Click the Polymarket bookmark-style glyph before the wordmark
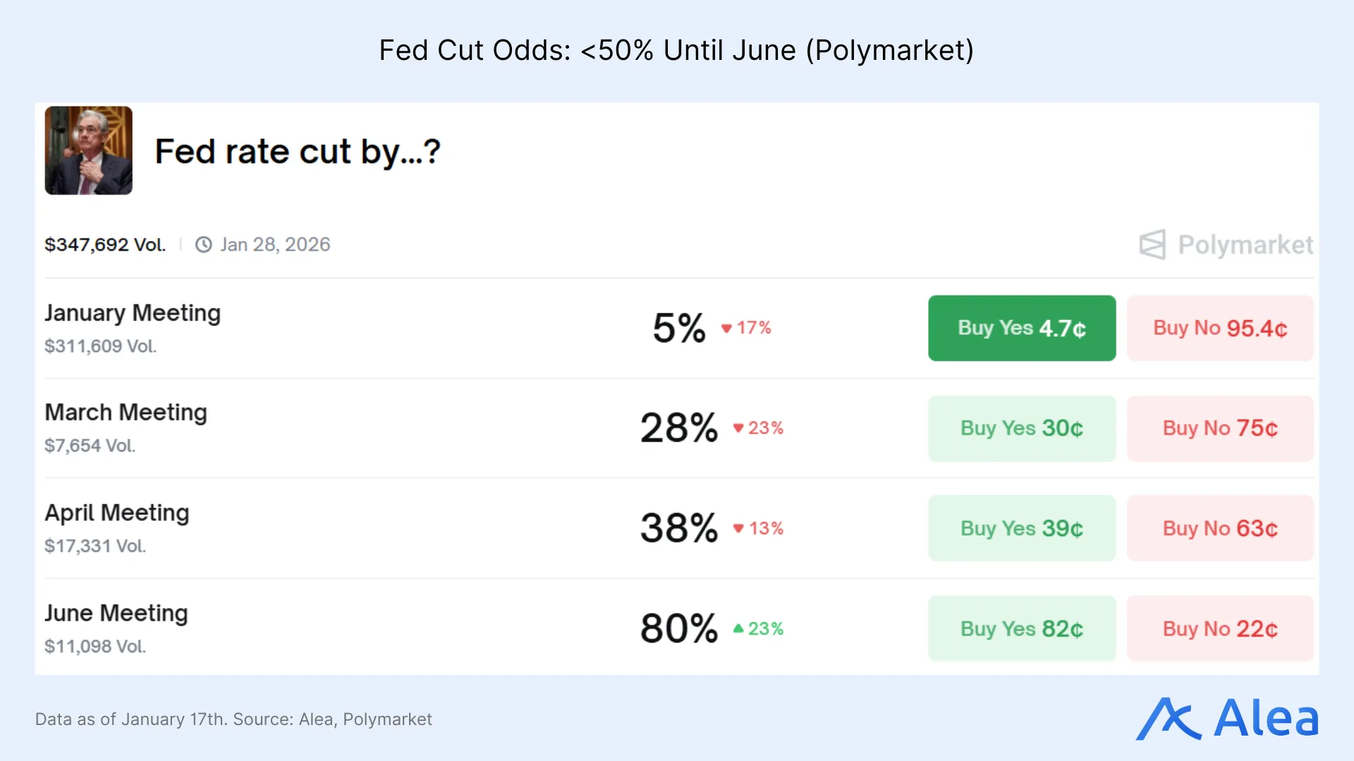 point(1152,245)
